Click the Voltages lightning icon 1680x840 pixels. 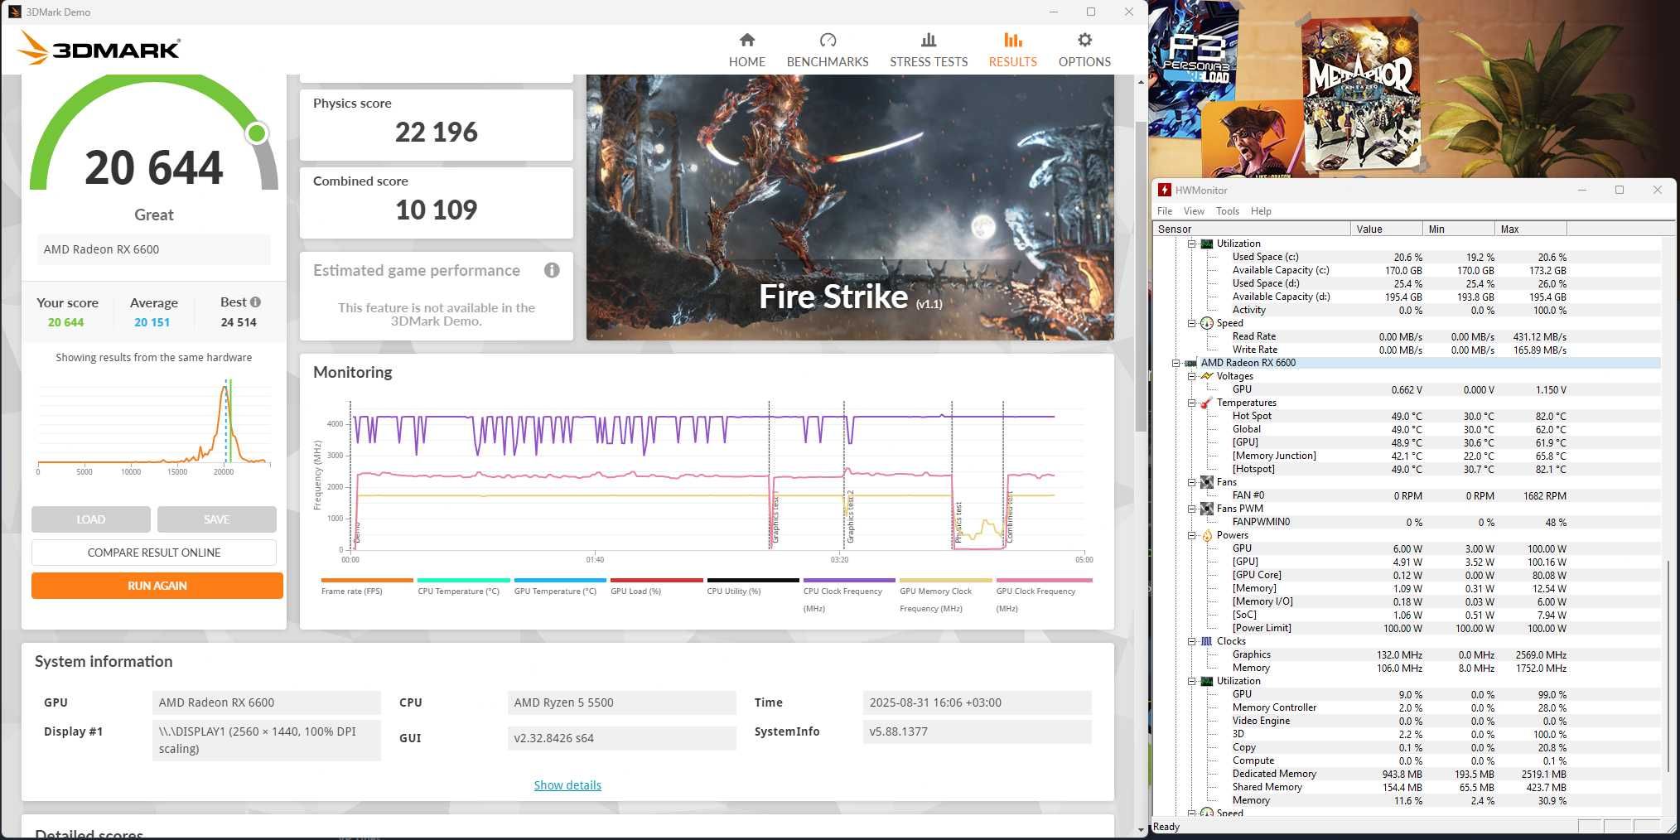click(x=1206, y=376)
